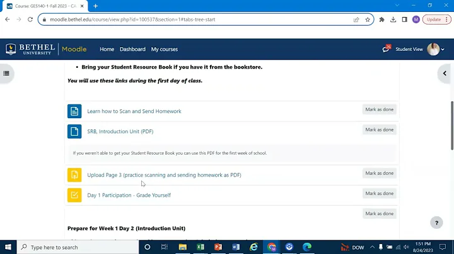Open Internet Explorer from the taskbar

(253, 247)
